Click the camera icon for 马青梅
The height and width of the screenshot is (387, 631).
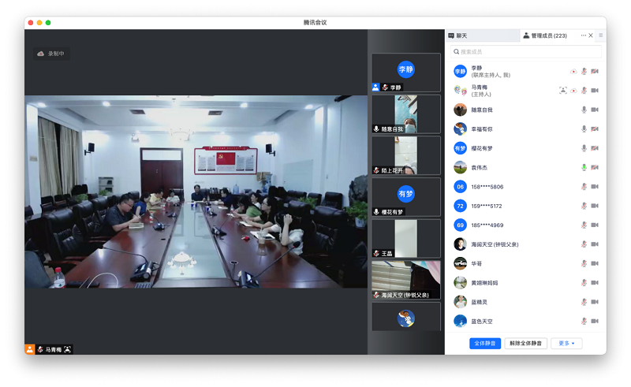[595, 91]
